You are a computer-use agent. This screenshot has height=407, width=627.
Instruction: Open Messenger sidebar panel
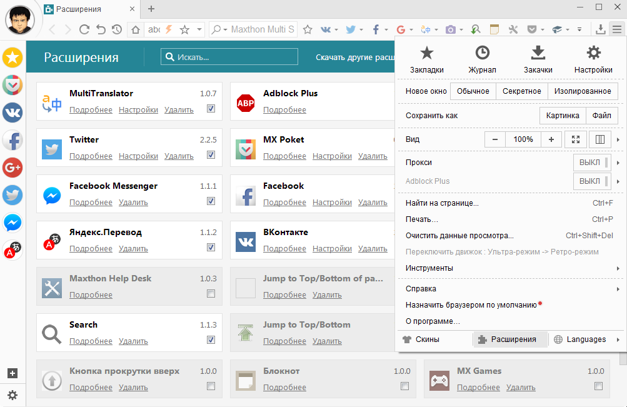(13, 223)
